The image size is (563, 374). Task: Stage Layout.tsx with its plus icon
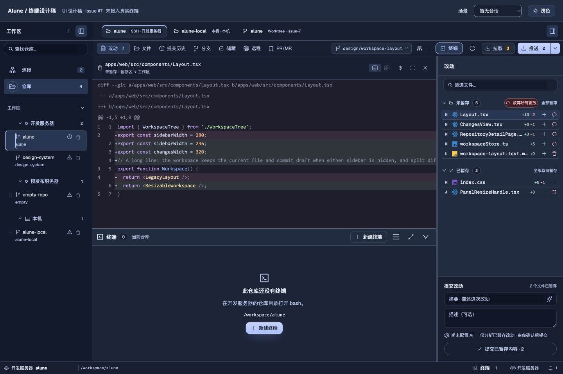pos(544,115)
